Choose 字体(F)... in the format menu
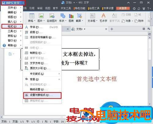Image resolution: width=153 pixels, height=124 pixels. point(42,27)
